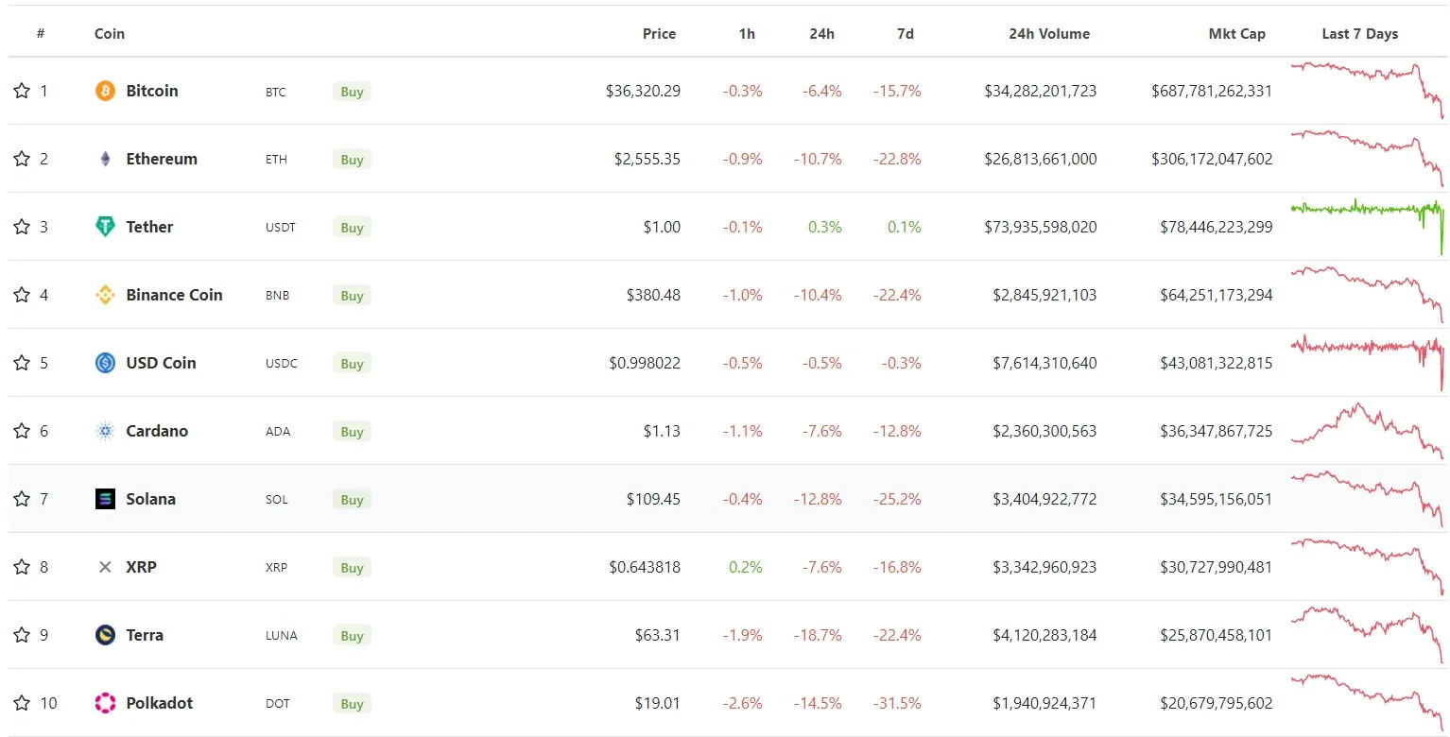Viewport: 1450px width, 737px height.
Task: Open the Binance Coin name link
Action: [174, 295]
